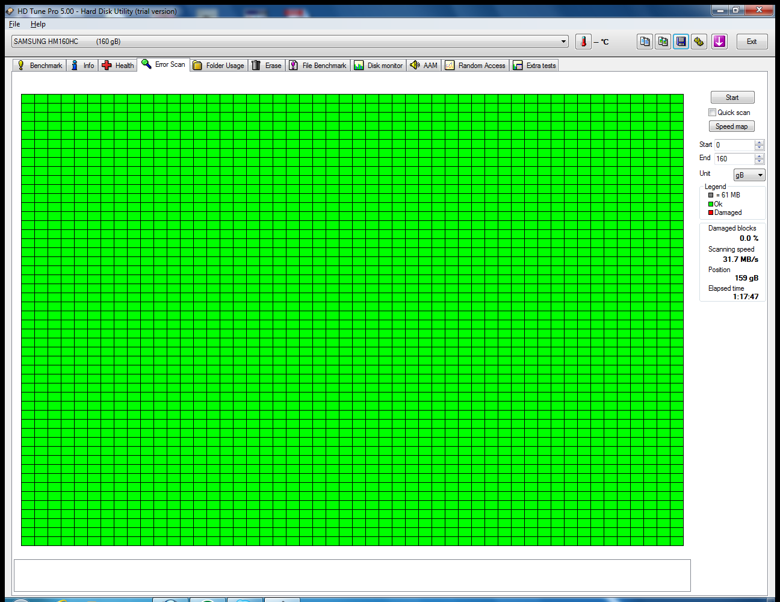Click the green Ok legend swatch

(711, 204)
